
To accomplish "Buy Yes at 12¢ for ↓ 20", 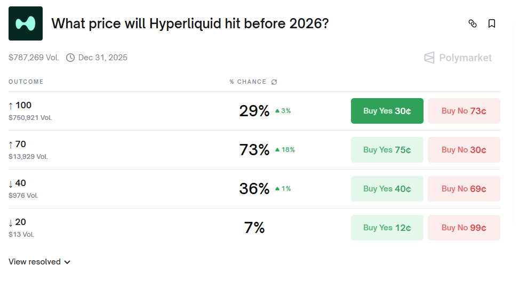I will (x=387, y=228).
